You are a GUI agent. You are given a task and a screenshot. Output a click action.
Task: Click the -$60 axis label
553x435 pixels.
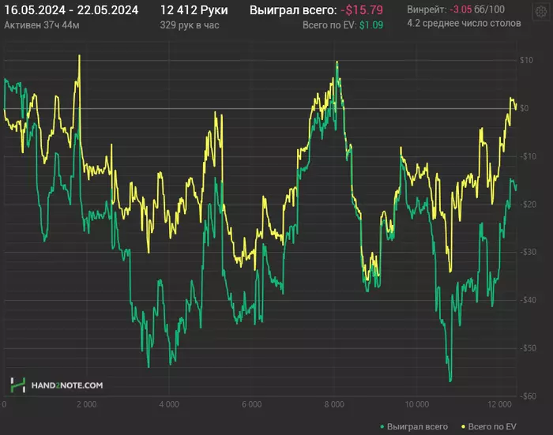pyautogui.click(x=528, y=396)
